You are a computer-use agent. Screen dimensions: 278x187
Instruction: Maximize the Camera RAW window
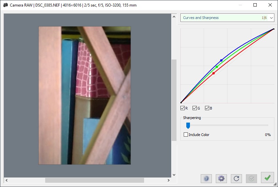[255, 5]
